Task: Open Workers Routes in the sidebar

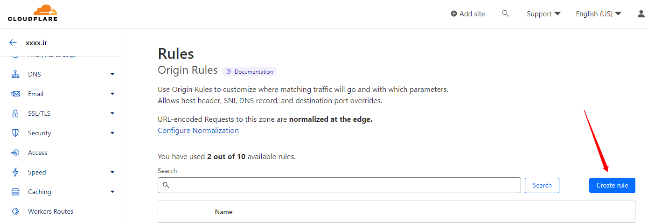Action: tap(50, 211)
